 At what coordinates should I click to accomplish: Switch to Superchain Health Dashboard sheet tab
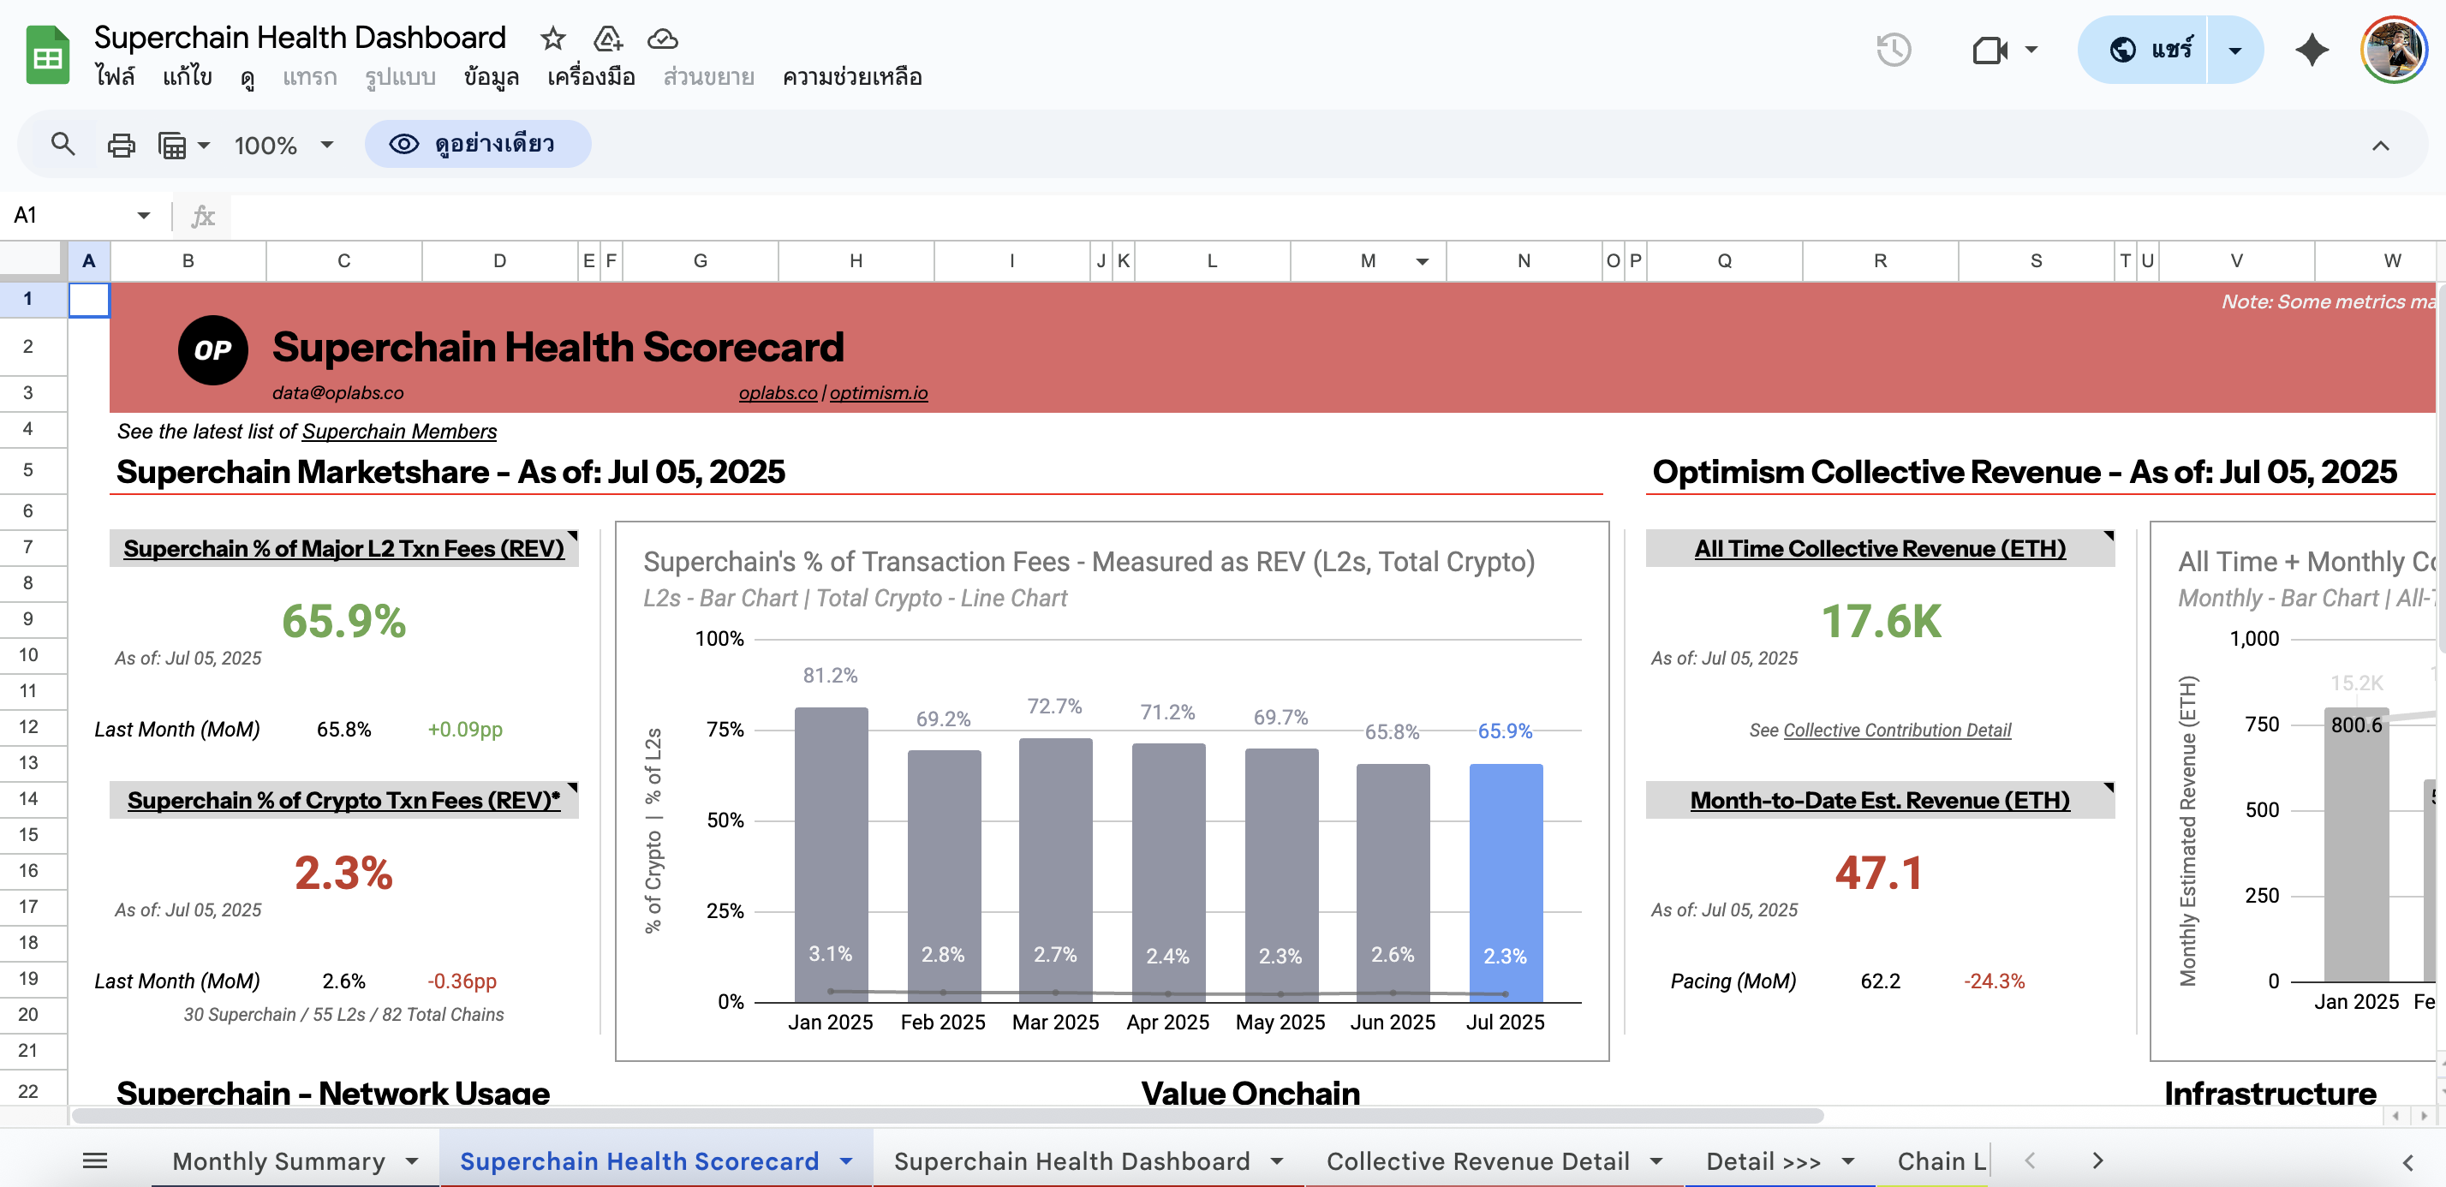tap(1071, 1160)
